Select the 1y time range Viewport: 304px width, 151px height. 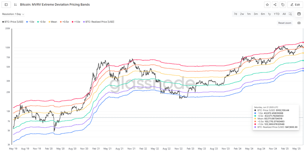pos(269,14)
